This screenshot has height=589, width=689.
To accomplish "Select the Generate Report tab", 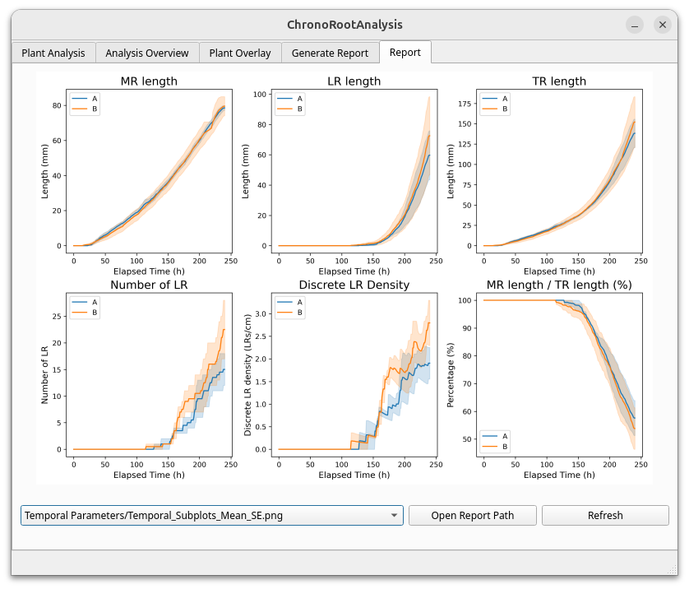I will (330, 53).
